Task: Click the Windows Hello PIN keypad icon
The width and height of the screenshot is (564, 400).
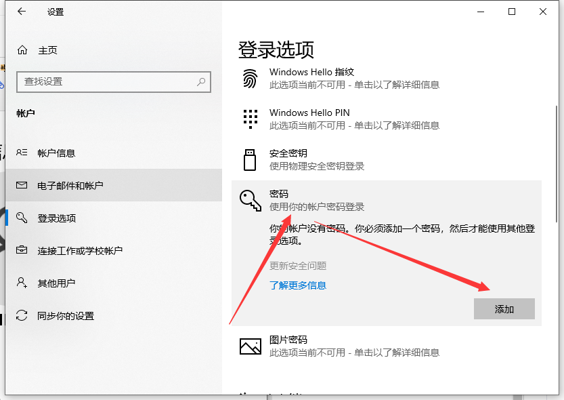Action: point(251,119)
